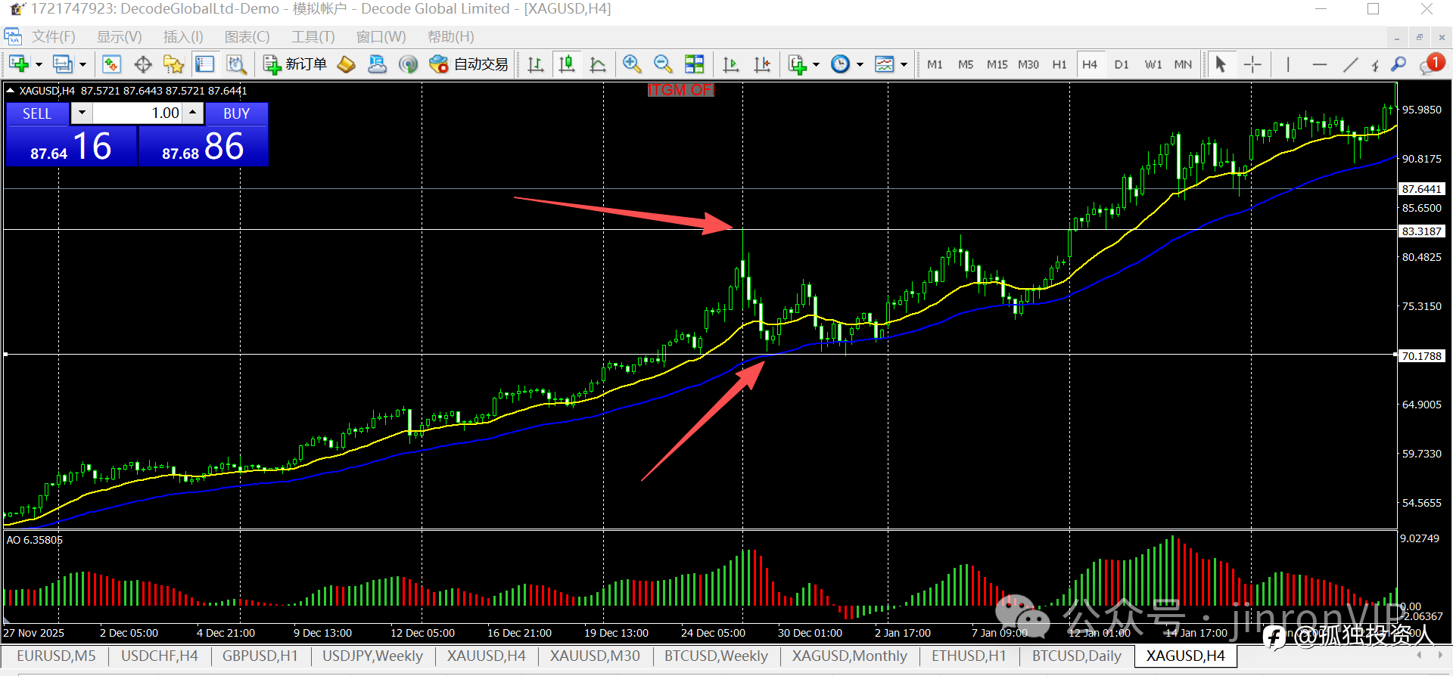Launch MetaEditor from the toolbar
The image size is (1453, 676).
[346, 64]
